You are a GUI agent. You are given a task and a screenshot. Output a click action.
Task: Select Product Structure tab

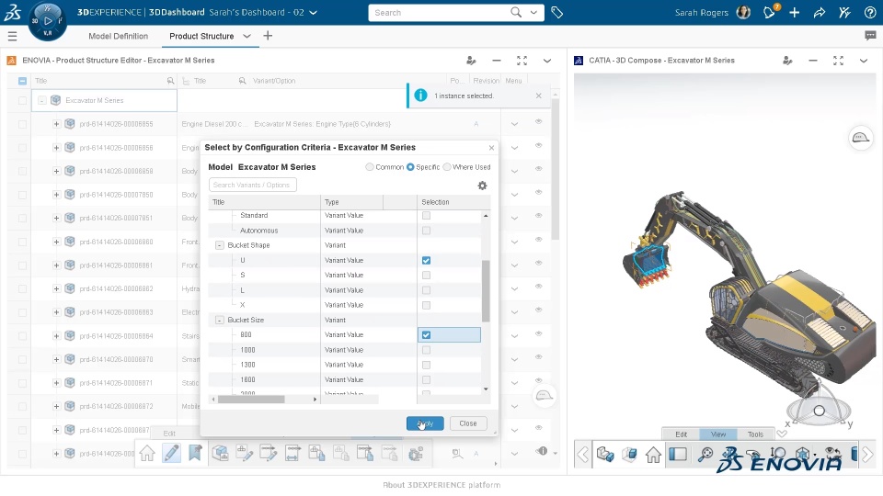(201, 36)
